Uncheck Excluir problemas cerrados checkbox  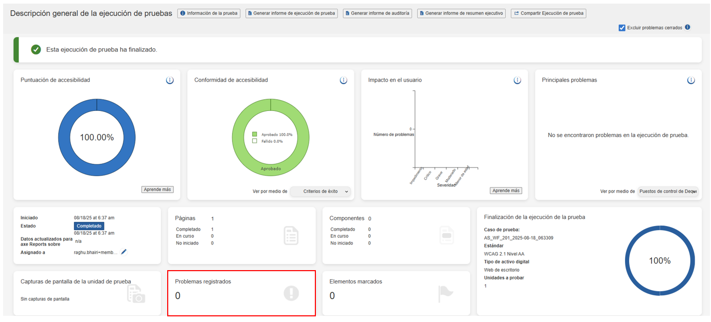[622, 28]
